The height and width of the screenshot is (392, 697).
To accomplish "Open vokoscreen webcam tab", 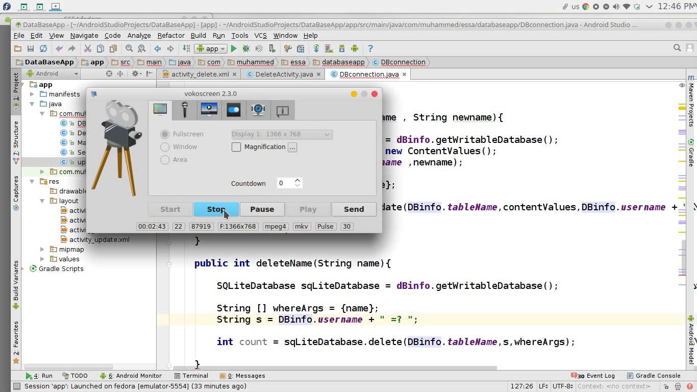I will point(258,110).
